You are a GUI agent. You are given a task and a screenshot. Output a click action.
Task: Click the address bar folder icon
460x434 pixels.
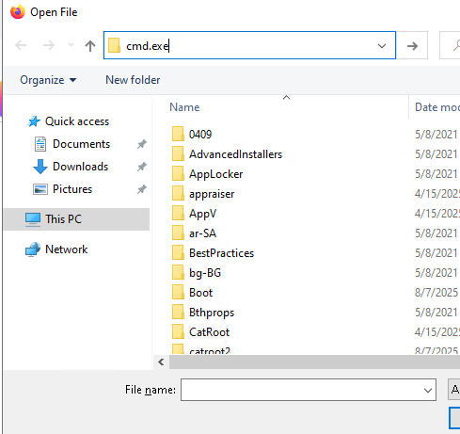(114, 45)
